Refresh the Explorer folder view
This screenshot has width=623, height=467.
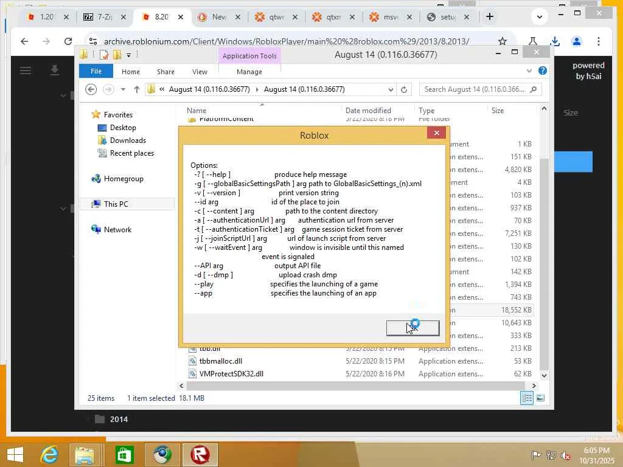tap(404, 90)
